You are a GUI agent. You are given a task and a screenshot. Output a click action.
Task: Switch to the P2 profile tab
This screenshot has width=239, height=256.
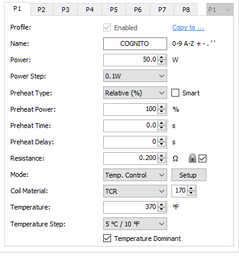[41, 10]
